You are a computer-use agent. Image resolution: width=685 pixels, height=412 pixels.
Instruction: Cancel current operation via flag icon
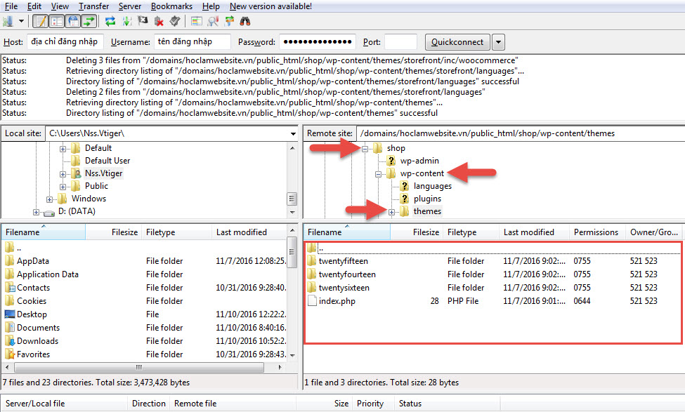[143, 22]
